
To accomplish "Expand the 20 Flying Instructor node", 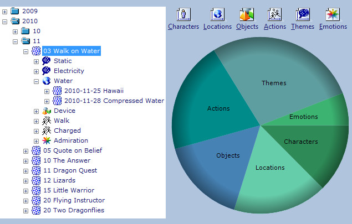I will tap(26, 201).
